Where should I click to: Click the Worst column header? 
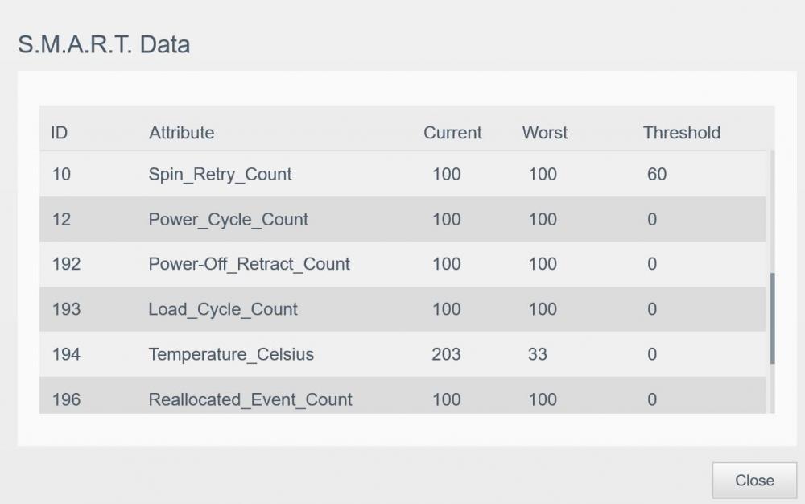(544, 133)
